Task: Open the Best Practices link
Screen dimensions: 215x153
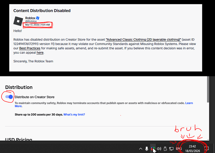Action: coord(30,48)
